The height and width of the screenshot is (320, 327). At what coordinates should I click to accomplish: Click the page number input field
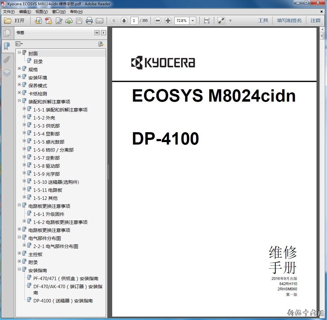pos(134,21)
